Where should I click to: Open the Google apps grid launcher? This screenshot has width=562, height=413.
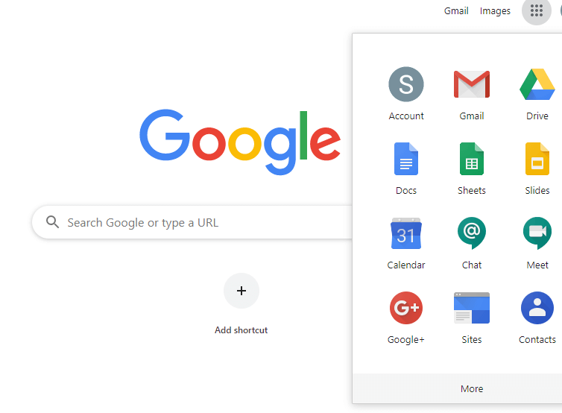[x=536, y=10]
